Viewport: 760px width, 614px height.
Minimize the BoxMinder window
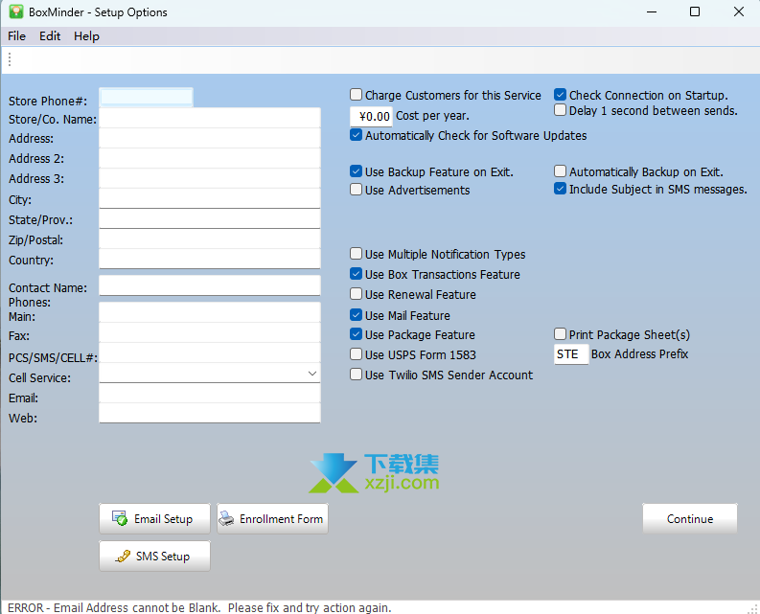652,11
